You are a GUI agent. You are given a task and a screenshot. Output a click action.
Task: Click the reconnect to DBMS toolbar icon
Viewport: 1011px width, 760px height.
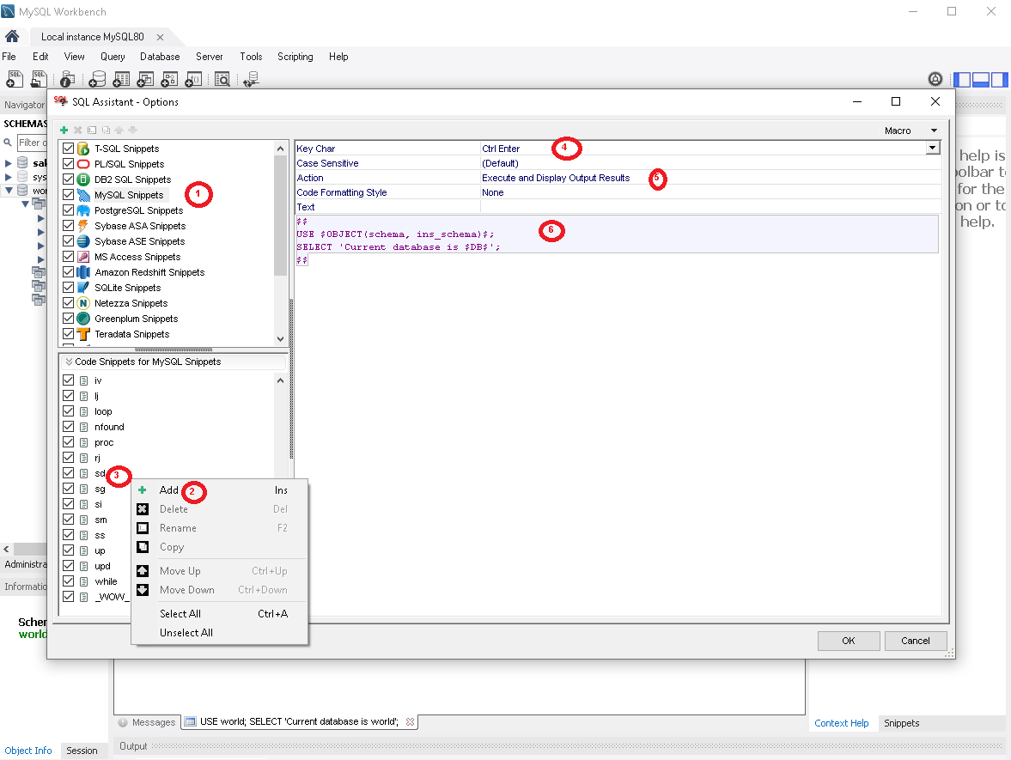coord(252,79)
